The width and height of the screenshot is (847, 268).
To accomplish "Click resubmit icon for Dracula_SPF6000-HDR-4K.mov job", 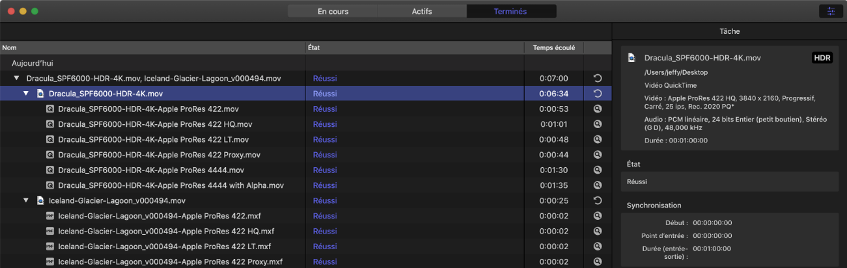I will click(598, 94).
